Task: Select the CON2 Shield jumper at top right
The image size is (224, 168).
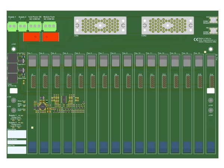Action: (x=214, y=30)
